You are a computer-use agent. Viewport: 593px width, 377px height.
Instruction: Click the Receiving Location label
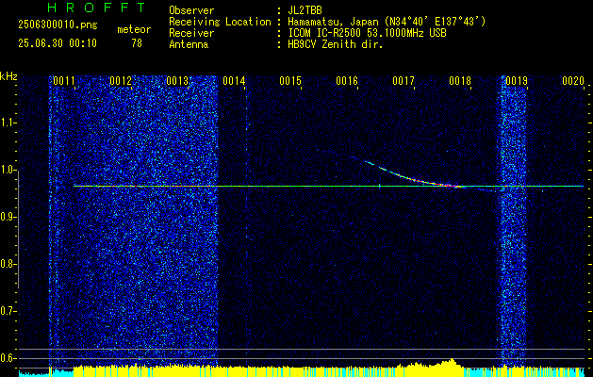(x=220, y=22)
